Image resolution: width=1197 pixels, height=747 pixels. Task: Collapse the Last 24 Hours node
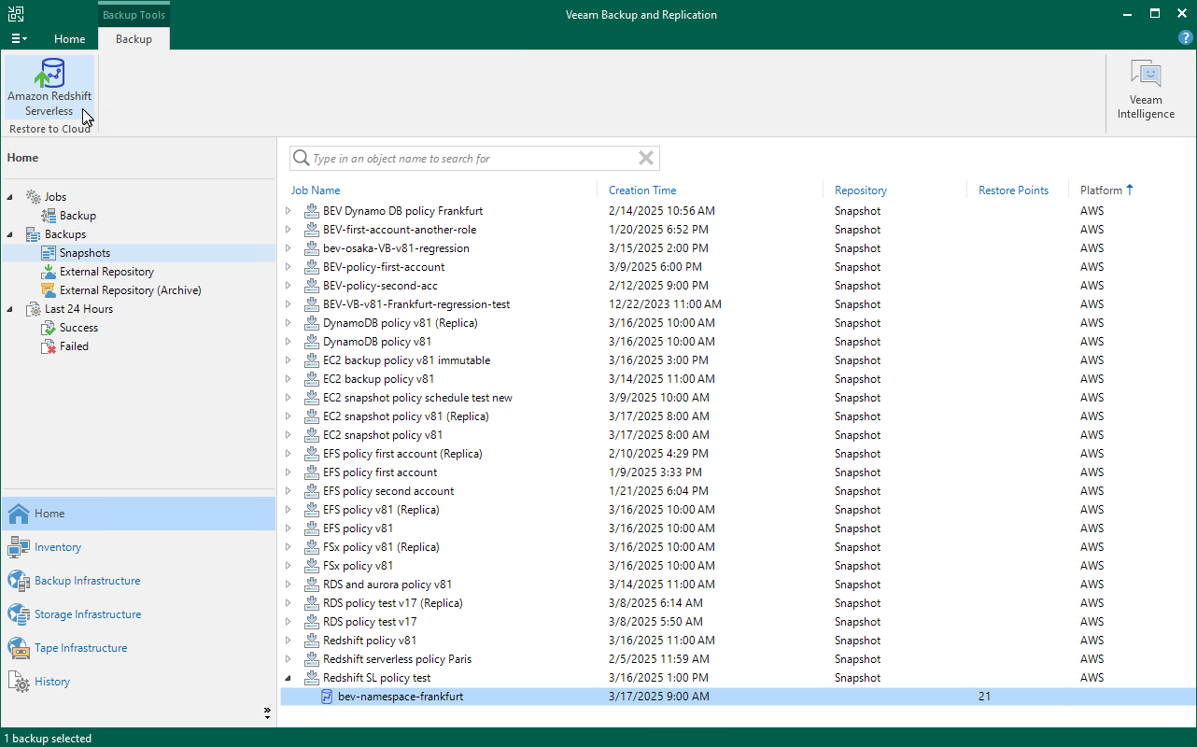(11, 309)
